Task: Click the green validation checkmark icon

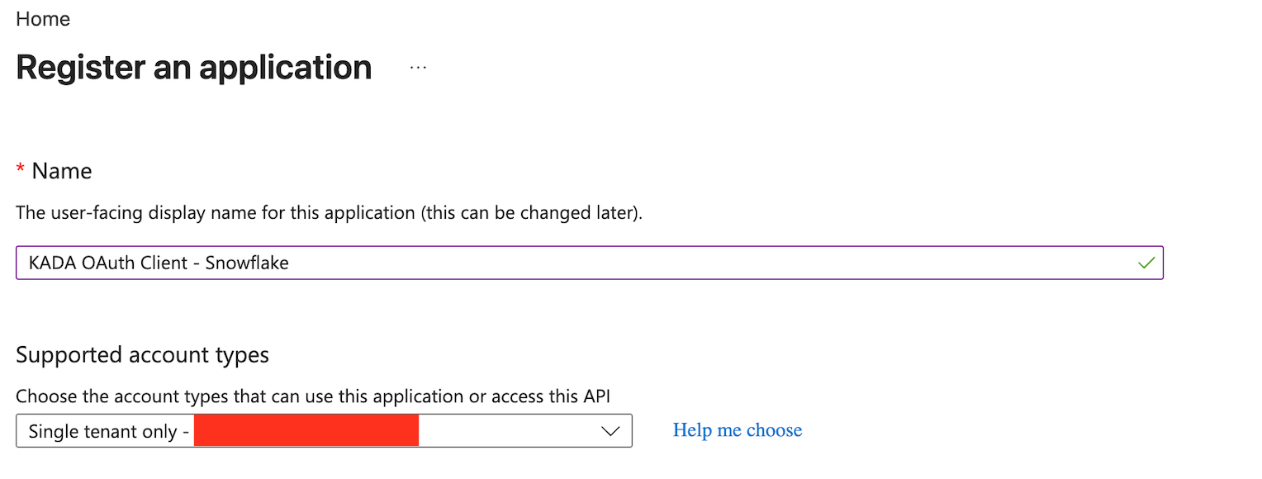Action: (1146, 263)
